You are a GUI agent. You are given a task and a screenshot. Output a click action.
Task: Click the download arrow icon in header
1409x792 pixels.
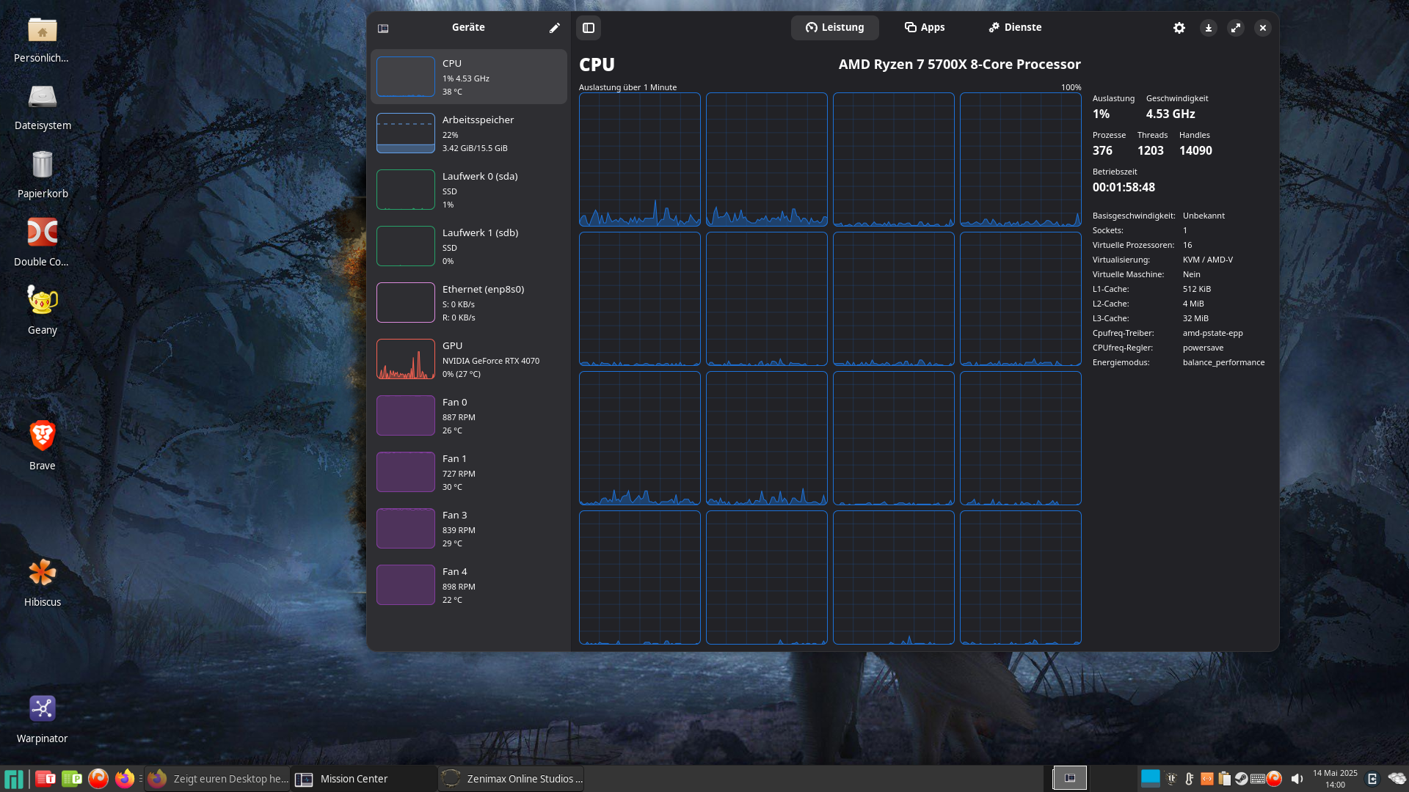(x=1208, y=28)
